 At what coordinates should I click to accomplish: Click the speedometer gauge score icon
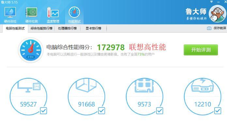pyautogui.click(x=31, y=50)
